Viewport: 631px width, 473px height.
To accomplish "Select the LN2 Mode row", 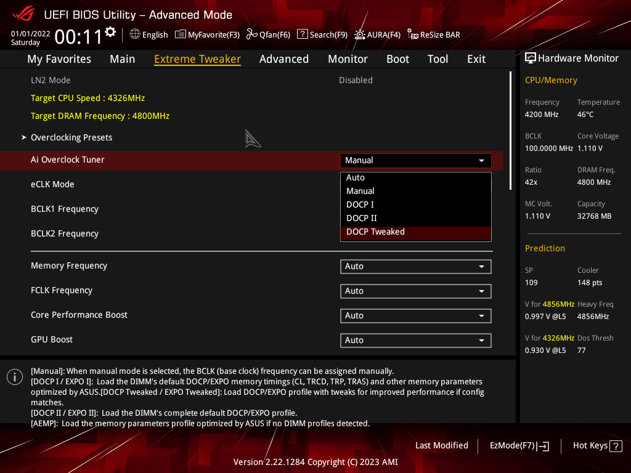I will [251, 81].
